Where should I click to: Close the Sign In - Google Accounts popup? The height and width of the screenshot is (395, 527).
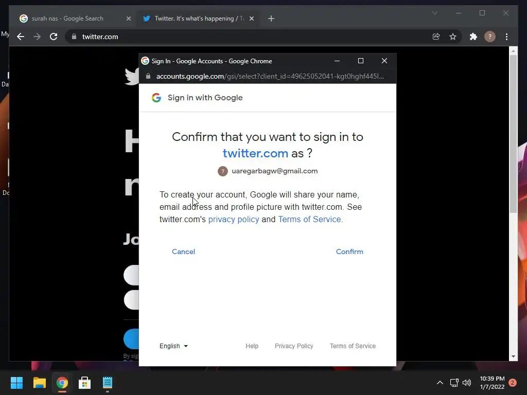tap(384, 61)
